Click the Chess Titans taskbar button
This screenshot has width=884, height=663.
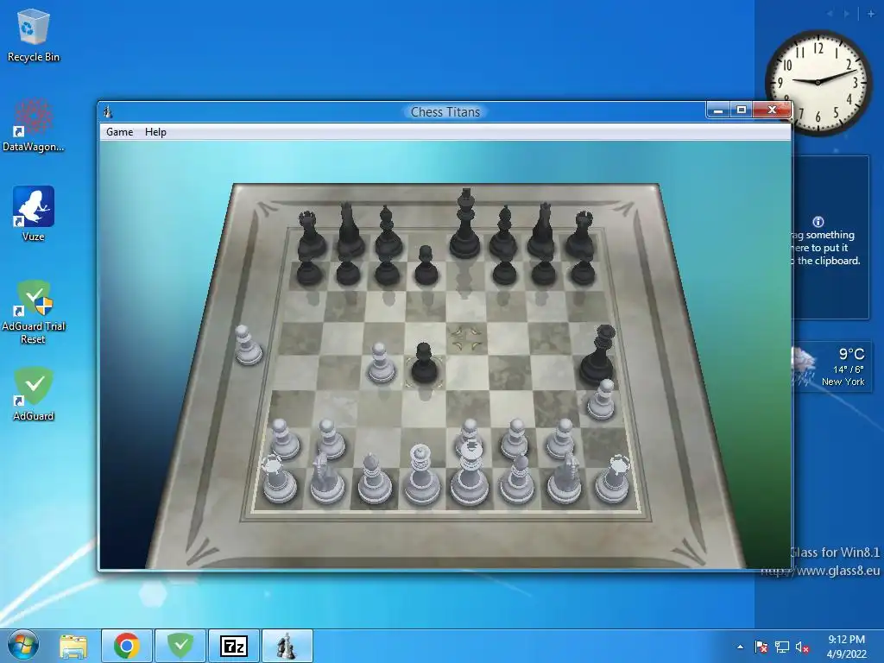pyautogui.click(x=287, y=646)
